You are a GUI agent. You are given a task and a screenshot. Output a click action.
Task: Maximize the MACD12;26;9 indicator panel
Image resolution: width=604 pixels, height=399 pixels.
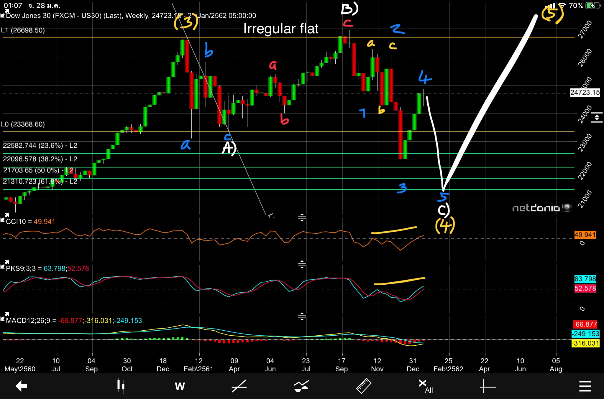pos(4,317)
